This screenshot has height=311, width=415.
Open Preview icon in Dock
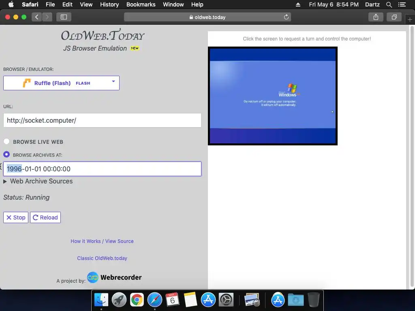click(x=252, y=300)
